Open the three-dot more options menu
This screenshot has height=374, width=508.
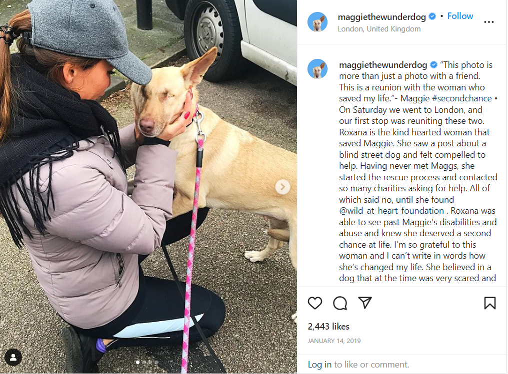pyautogui.click(x=488, y=22)
